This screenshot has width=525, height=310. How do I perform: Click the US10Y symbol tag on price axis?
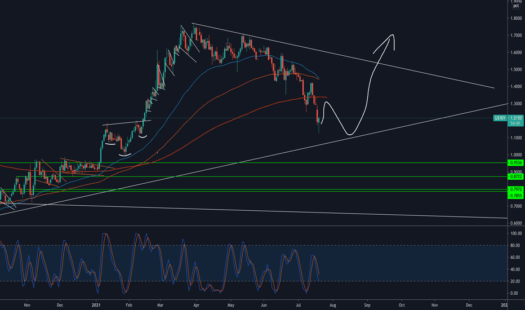point(500,118)
